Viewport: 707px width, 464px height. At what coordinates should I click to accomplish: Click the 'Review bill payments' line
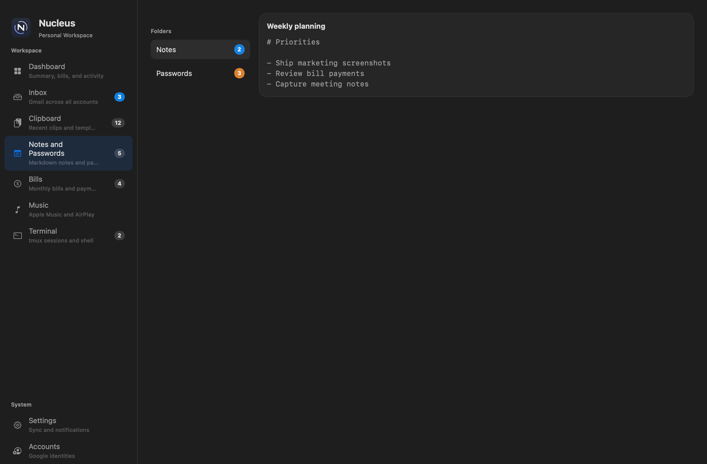click(x=315, y=73)
